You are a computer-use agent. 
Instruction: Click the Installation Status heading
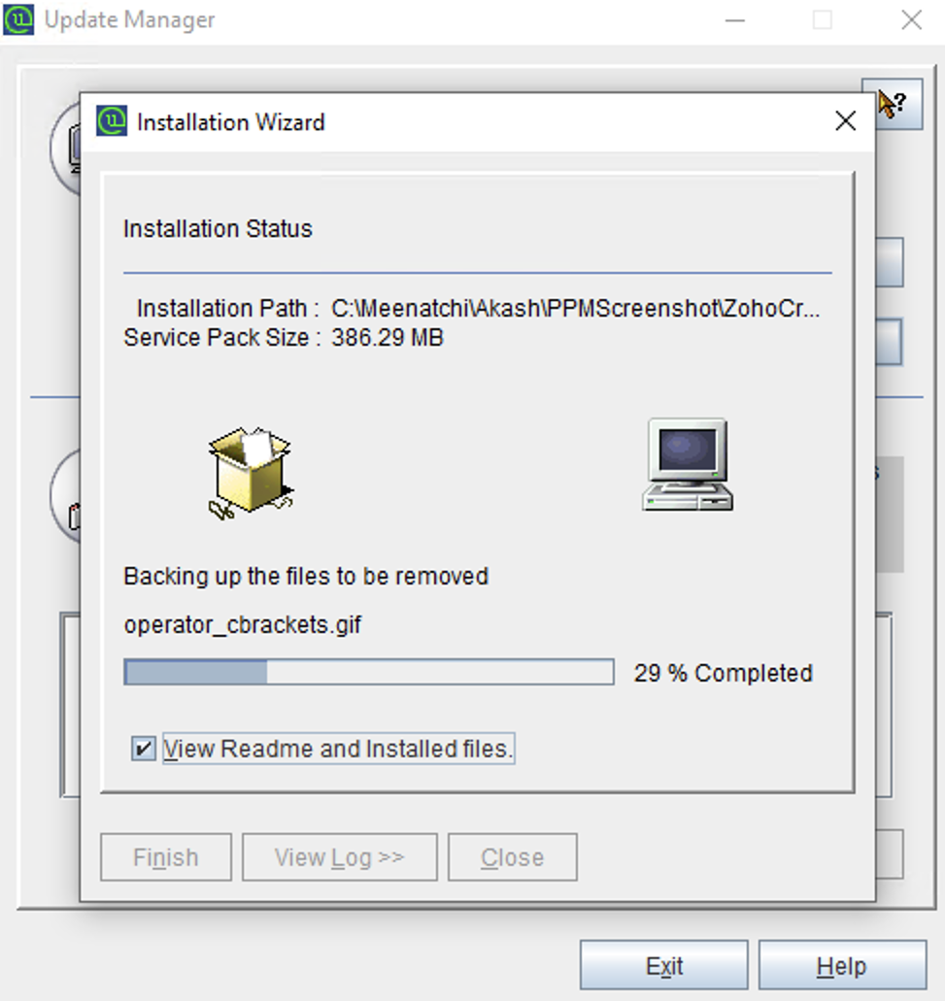[218, 228]
